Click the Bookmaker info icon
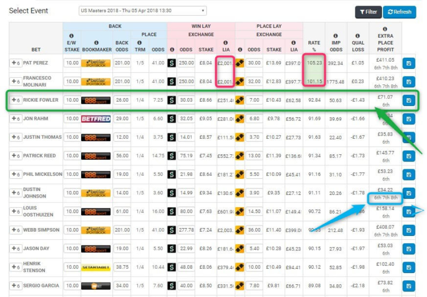Image resolution: width=427 pixels, height=297 pixels. [96, 43]
